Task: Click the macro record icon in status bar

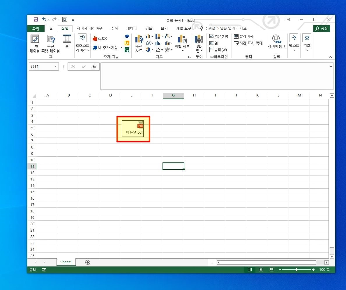Action: tap(44, 270)
